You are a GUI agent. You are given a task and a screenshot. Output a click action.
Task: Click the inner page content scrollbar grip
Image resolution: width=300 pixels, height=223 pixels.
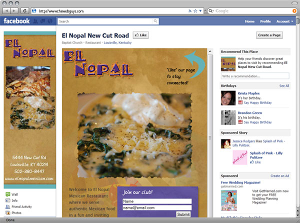[x=210, y=138]
